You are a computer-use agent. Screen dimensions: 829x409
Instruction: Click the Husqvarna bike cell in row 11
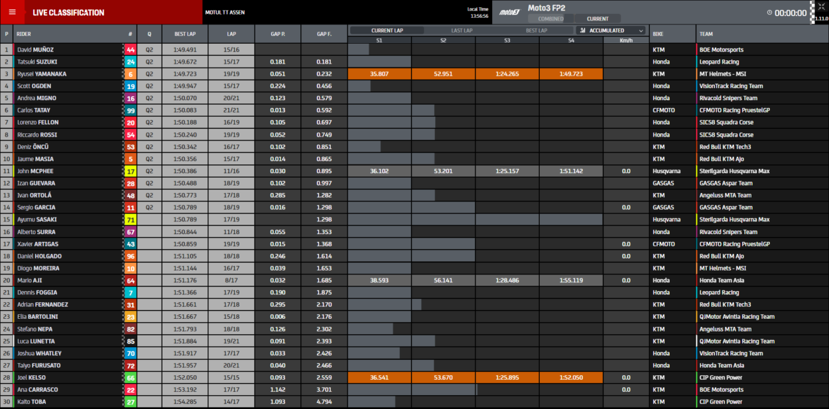672,171
